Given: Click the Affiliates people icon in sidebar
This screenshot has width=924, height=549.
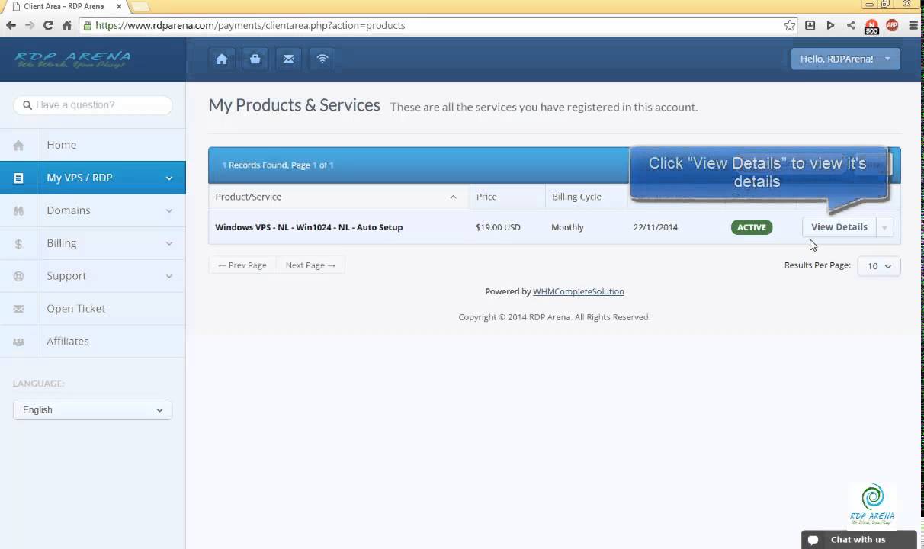Looking at the screenshot, I should (18, 342).
